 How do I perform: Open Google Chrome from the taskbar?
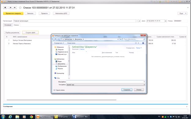point(31,117)
